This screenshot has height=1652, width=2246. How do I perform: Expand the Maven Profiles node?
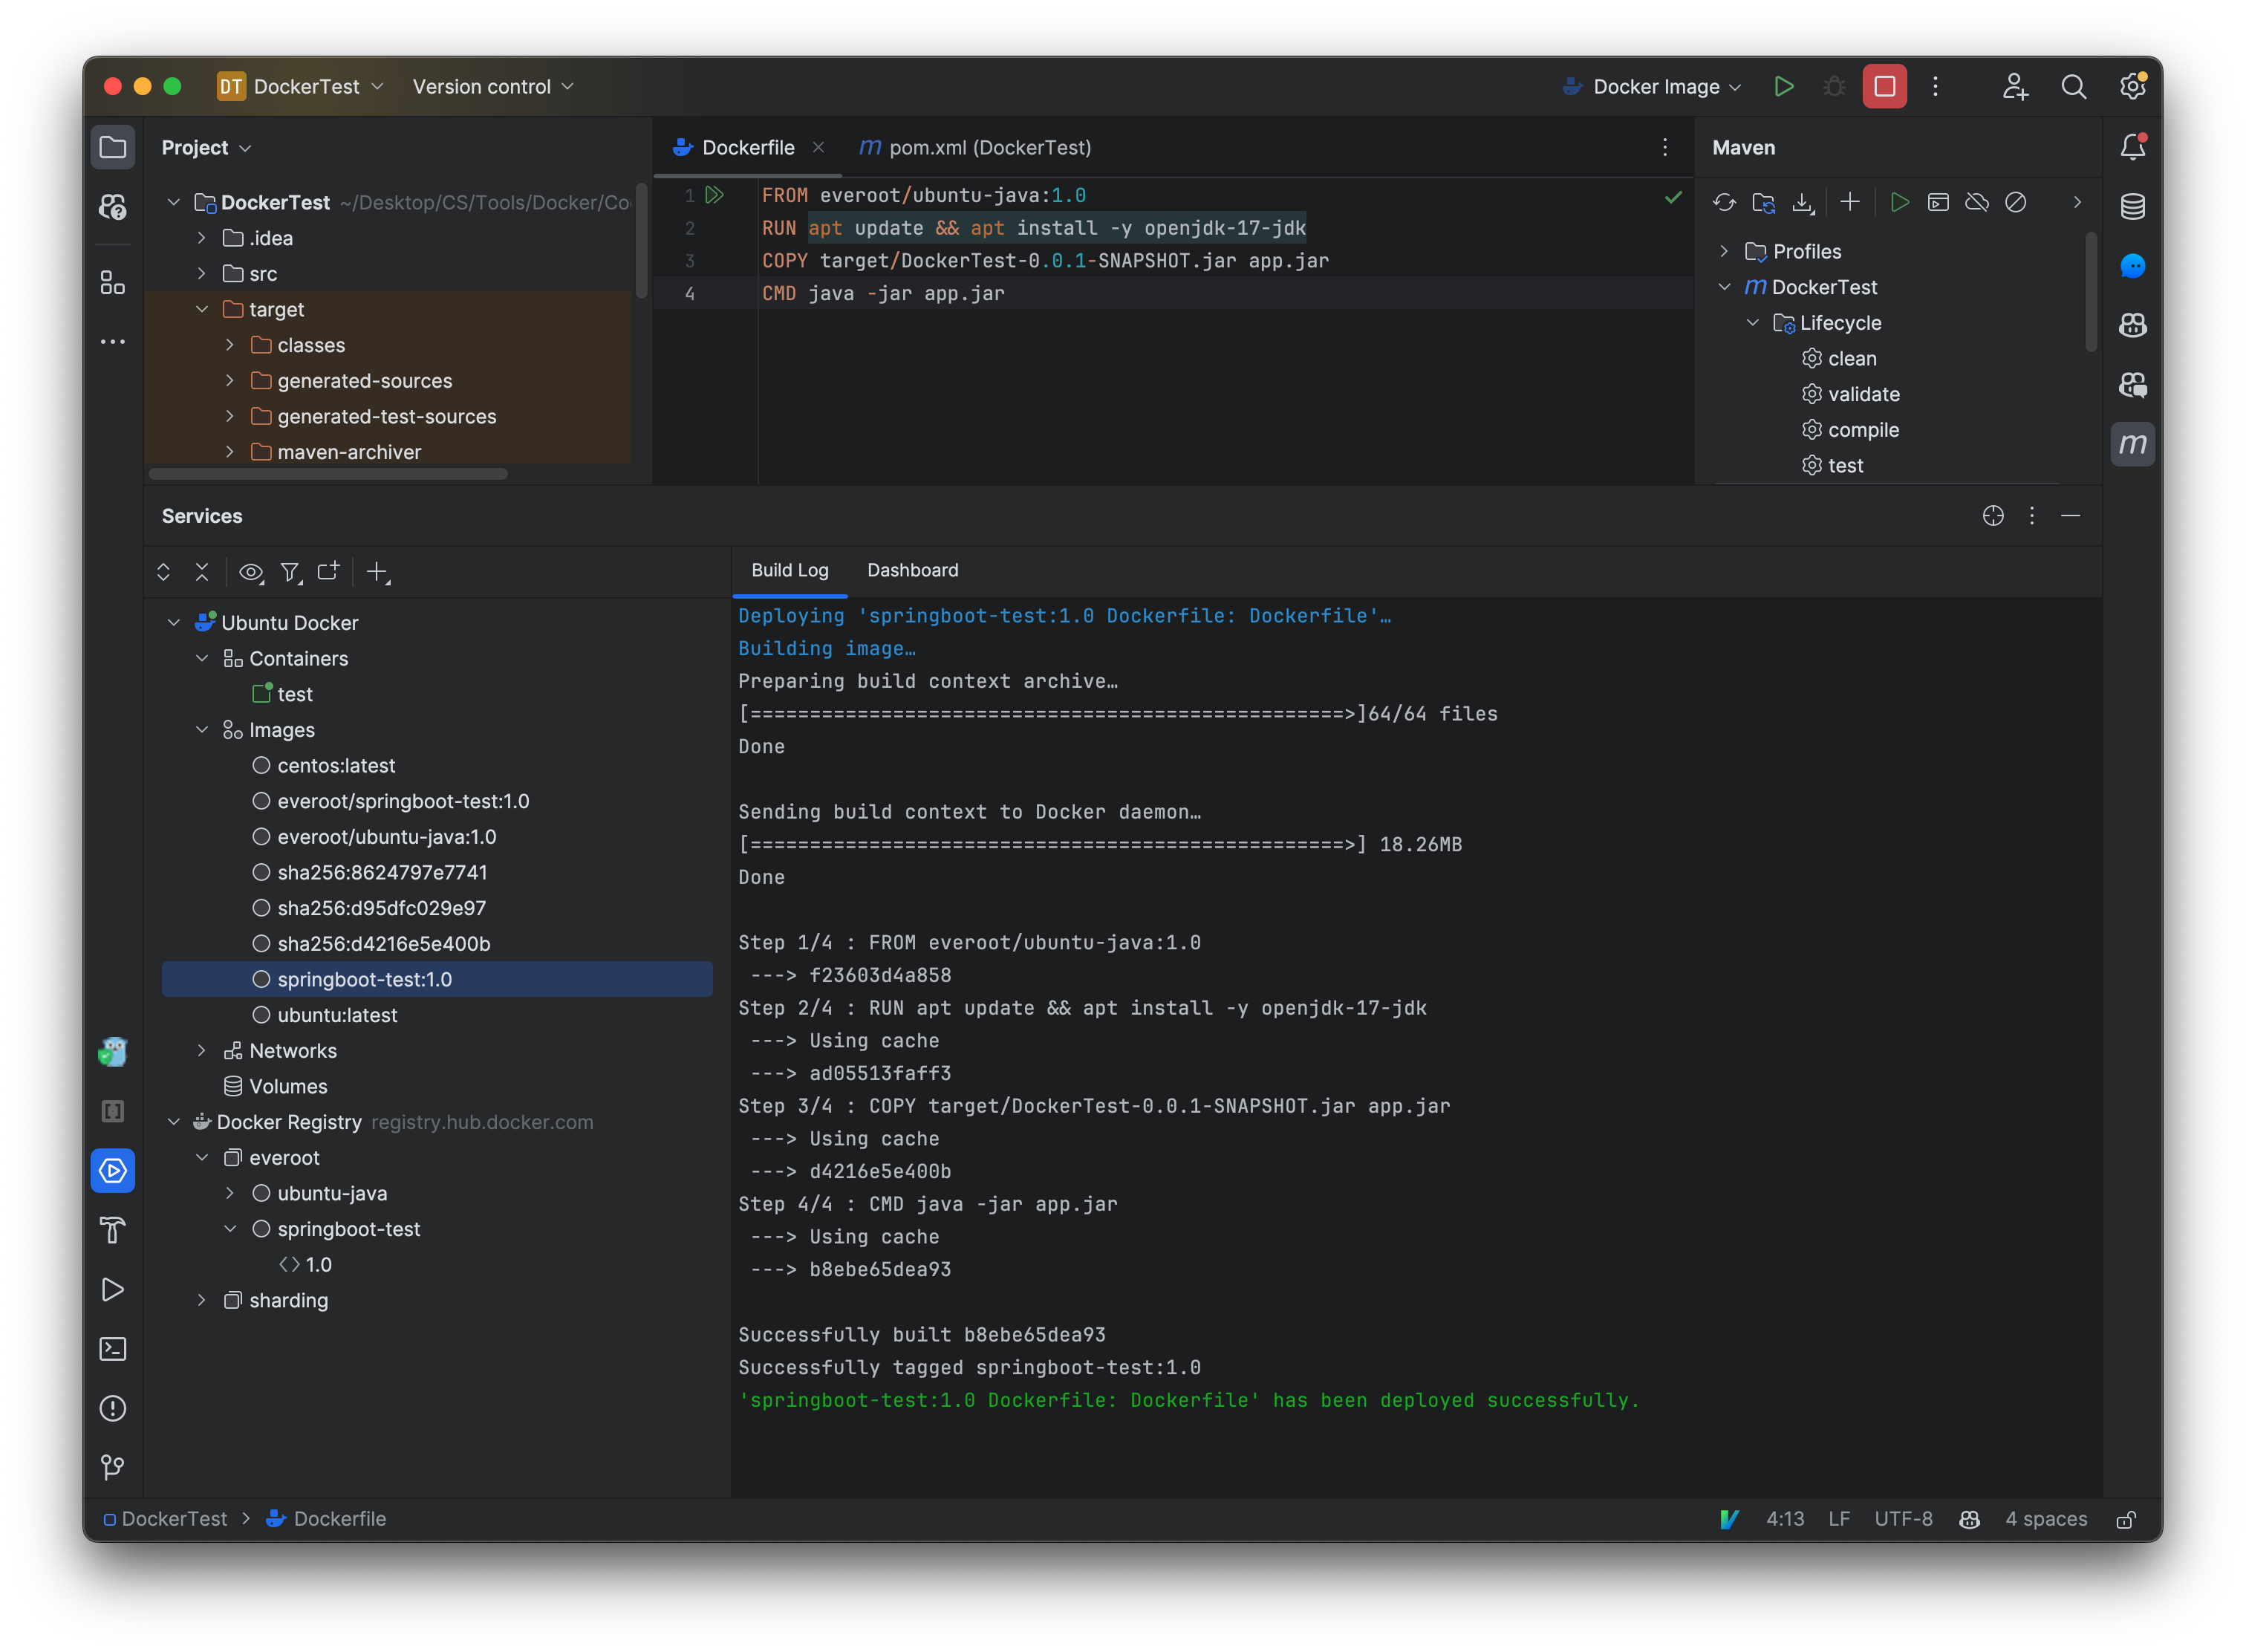tap(1724, 251)
